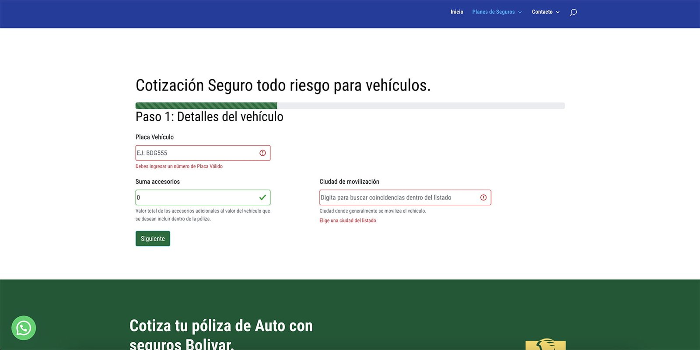Viewport: 700px width, 350px height.
Task: Expand Planes de Seguros chevron
Action: (x=520, y=12)
